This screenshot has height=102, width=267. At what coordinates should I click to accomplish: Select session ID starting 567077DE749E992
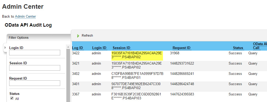point(136,86)
